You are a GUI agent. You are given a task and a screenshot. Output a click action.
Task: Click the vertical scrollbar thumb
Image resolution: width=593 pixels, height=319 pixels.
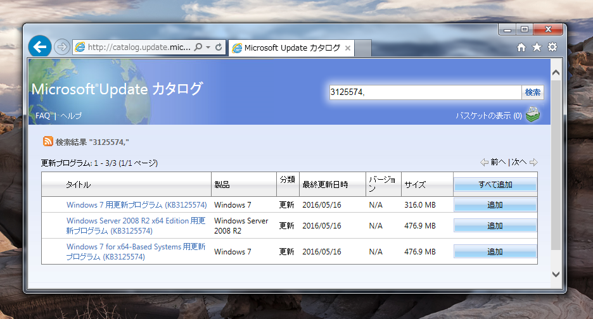(x=556, y=165)
